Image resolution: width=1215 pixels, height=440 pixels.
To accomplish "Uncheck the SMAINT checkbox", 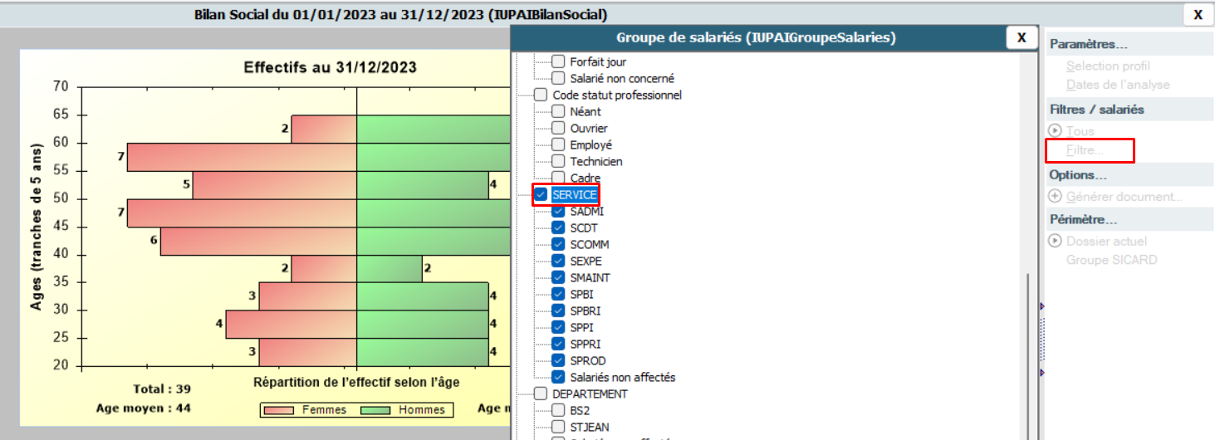I will coord(558,277).
